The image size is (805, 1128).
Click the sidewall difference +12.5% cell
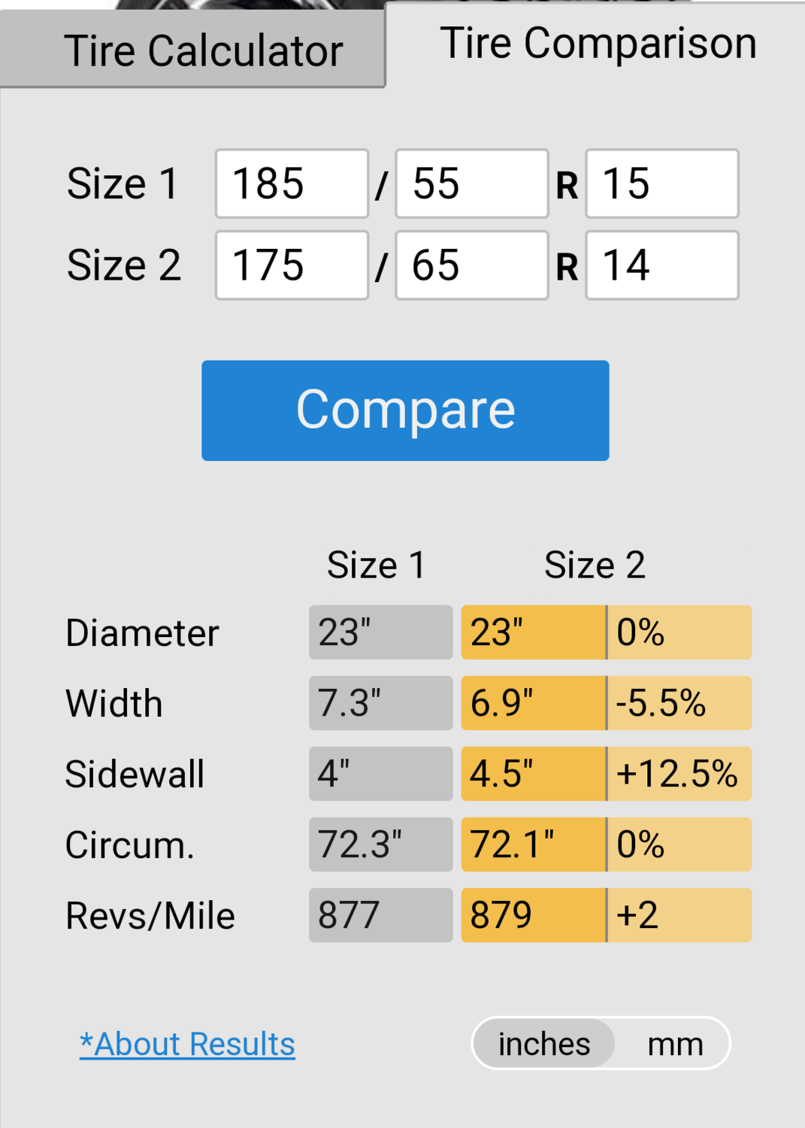pos(679,774)
